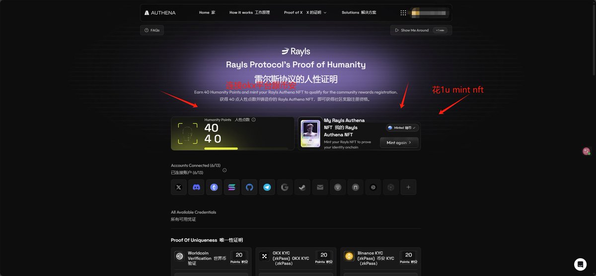The height and width of the screenshot is (276, 596).
Task: Open the apps grid icon in header
Action: coord(403,13)
